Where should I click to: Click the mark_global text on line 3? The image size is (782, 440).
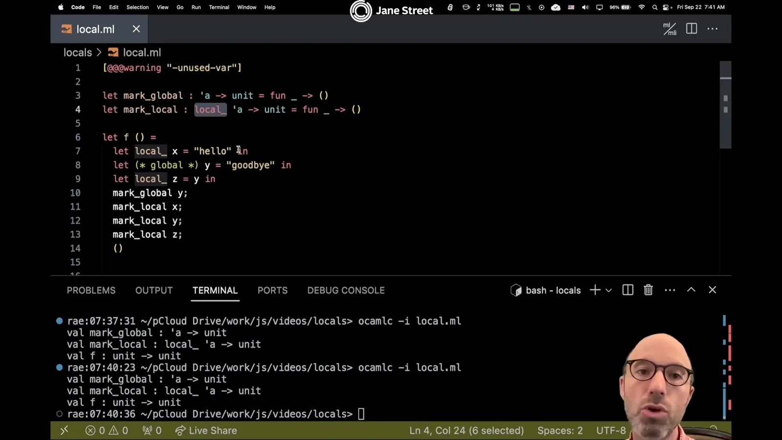click(153, 95)
